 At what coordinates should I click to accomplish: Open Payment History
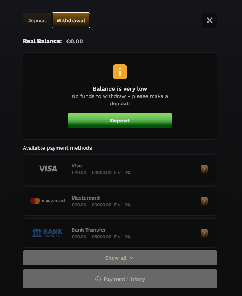click(x=120, y=279)
